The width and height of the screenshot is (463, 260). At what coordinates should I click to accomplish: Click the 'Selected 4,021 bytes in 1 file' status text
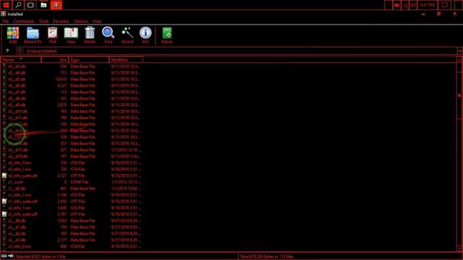tap(41, 256)
